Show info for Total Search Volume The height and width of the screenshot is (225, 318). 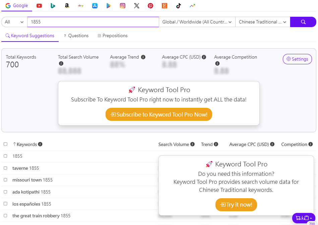tap(61, 63)
